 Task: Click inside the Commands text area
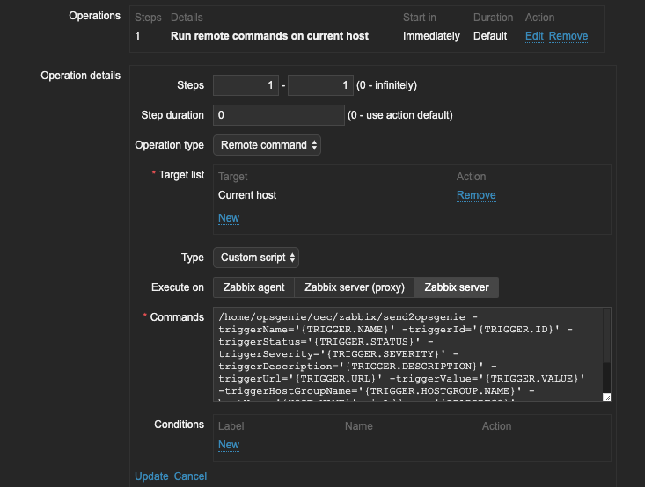click(x=407, y=354)
